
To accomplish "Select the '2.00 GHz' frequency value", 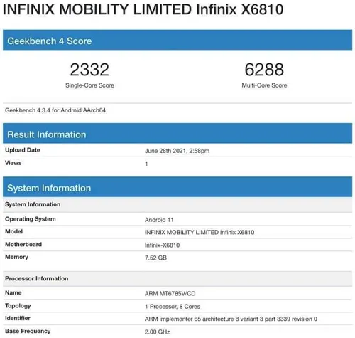I will tap(158, 332).
